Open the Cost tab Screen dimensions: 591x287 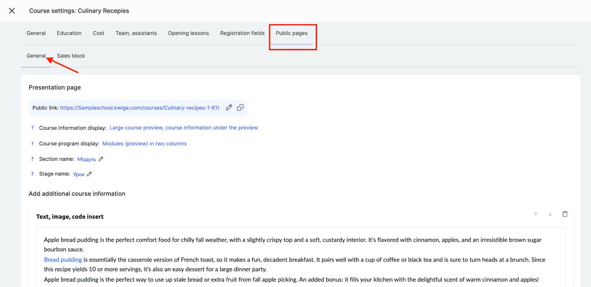point(98,33)
